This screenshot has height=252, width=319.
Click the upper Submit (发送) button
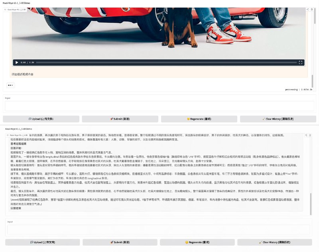pos(120,119)
